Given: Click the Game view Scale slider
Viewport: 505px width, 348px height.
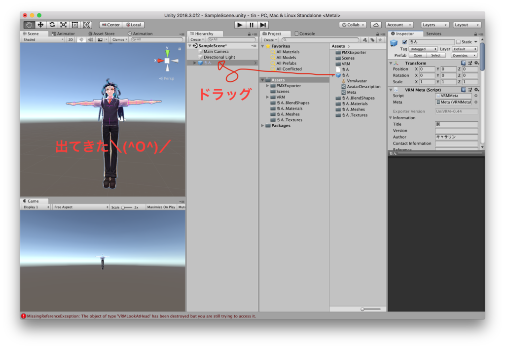Looking at the screenshot, I should click(x=127, y=208).
